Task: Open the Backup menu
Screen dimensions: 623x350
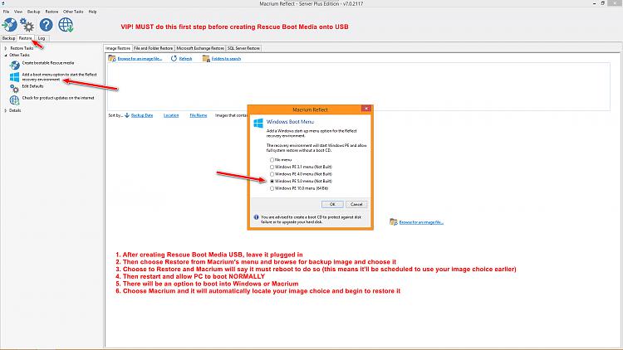Action: 34,12
